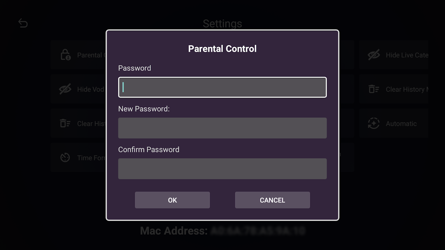Click the Parental Control dialog title
This screenshot has height=250, width=445.
(x=222, y=49)
